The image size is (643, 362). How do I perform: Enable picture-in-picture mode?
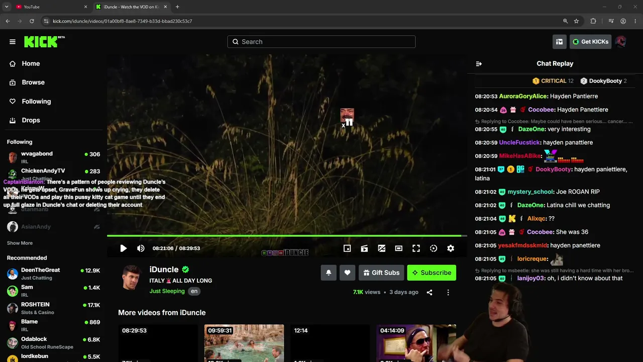coord(347,248)
